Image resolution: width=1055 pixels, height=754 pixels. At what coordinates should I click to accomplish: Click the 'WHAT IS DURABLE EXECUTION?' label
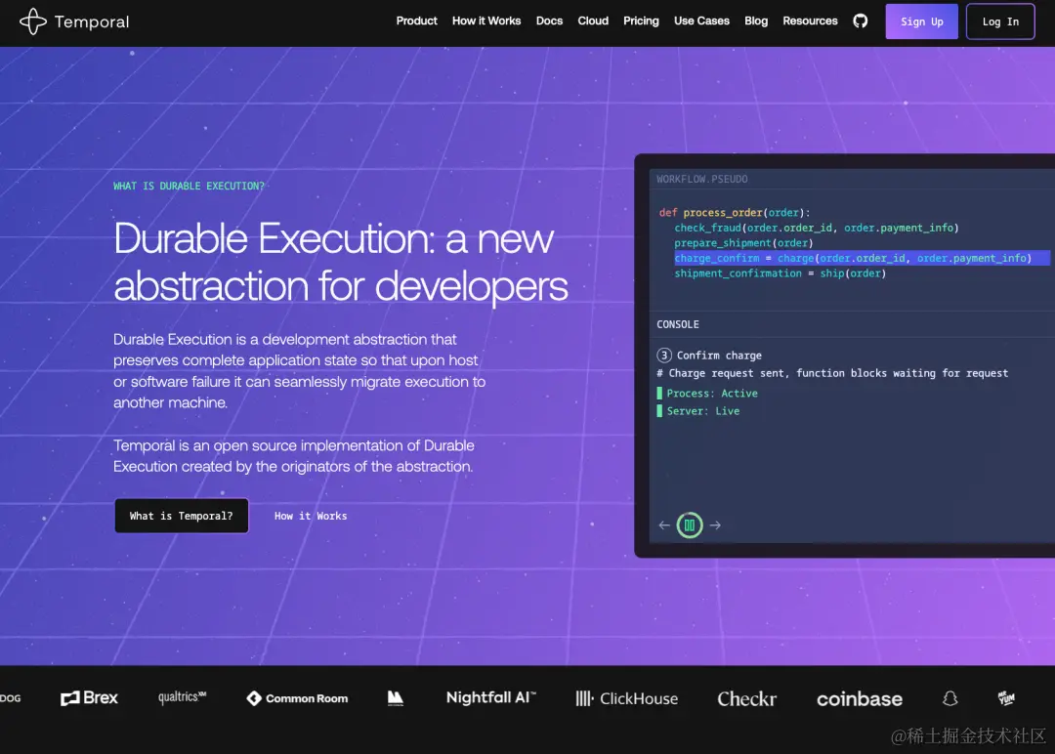click(190, 186)
